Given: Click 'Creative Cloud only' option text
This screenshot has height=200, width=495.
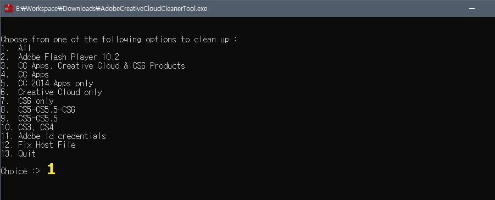Looking at the screenshot, I should pos(60,92).
